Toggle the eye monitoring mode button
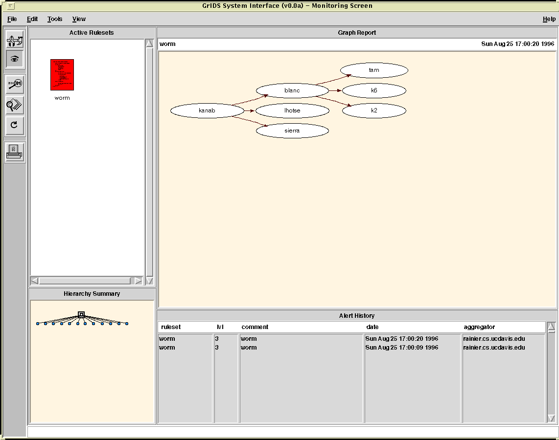 point(15,59)
